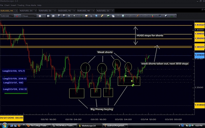The image size is (205, 128).
Task: Open the toolbar overflow options button
Action: pos(175,16)
